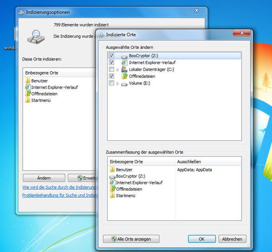Select Internet Explorer-Verlauf text in Indizierungsoptionen list

pyautogui.click(x=55, y=87)
